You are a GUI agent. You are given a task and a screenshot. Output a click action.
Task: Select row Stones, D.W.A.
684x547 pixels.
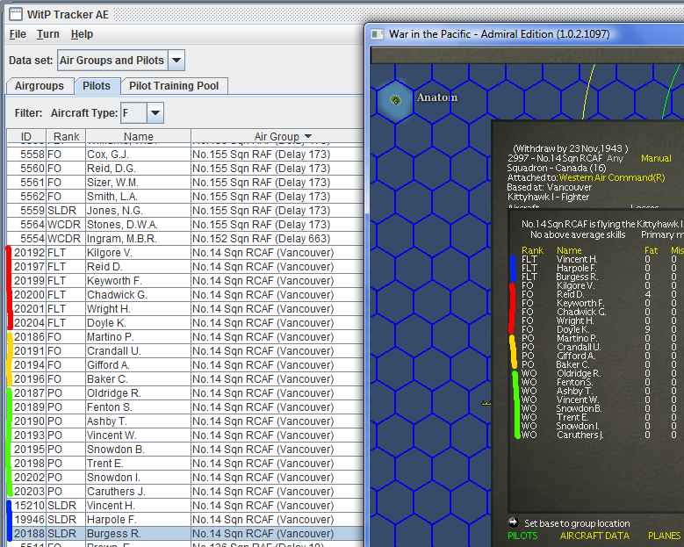[185, 225]
